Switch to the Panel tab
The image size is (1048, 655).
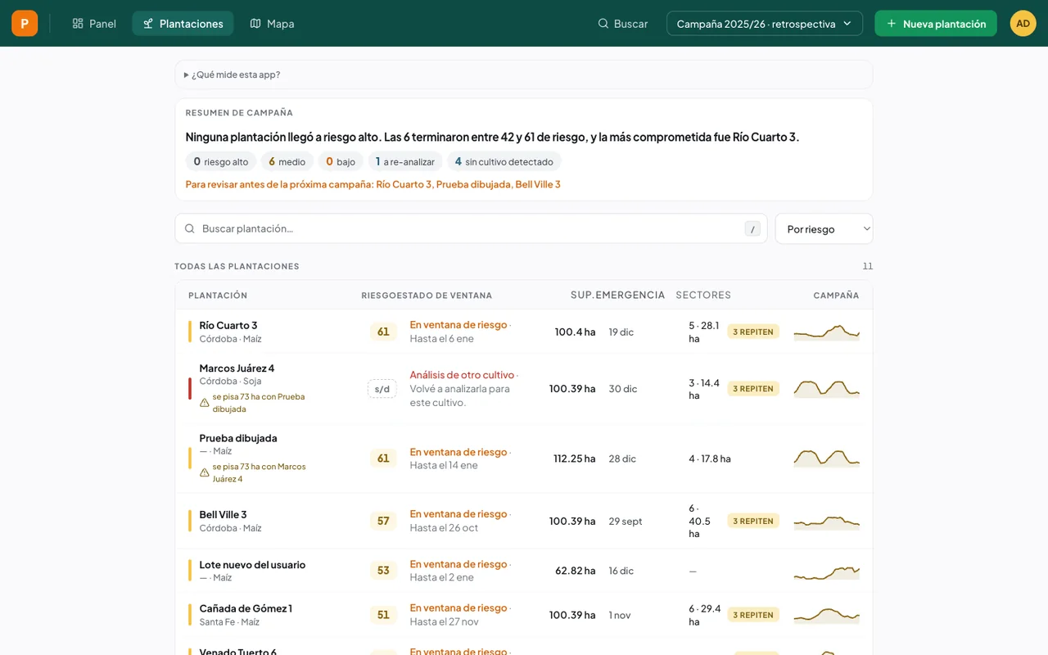click(x=94, y=24)
